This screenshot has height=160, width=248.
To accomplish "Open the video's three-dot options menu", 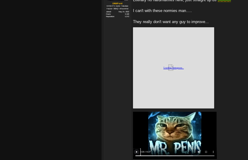I will coord(213,152).
